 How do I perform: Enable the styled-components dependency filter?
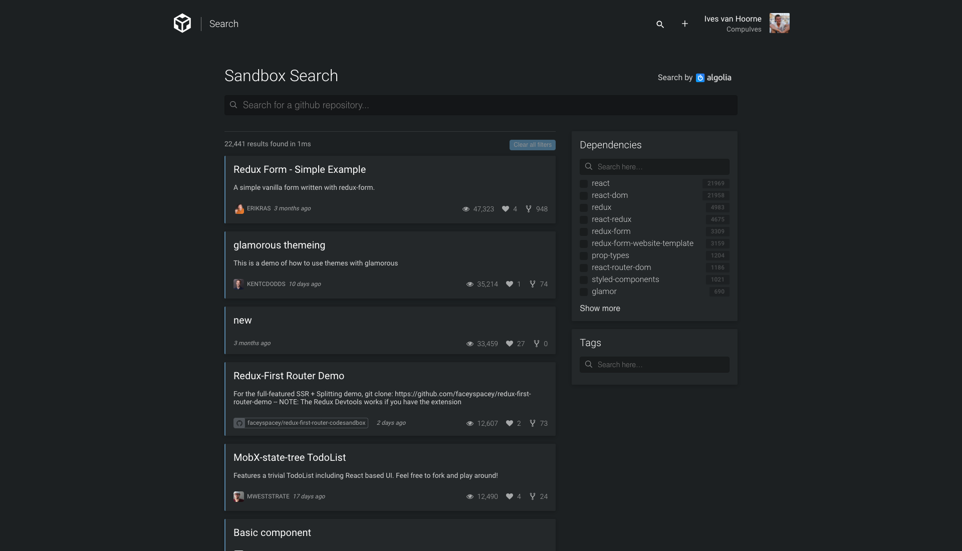click(x=583, y=280)
